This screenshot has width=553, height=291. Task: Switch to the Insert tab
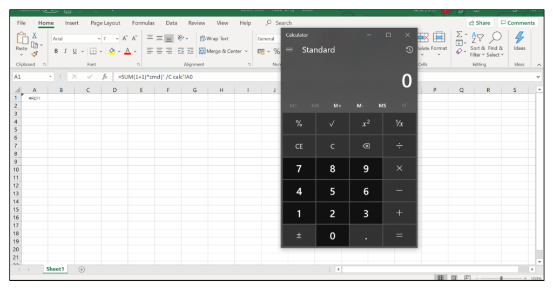[72, 23]
